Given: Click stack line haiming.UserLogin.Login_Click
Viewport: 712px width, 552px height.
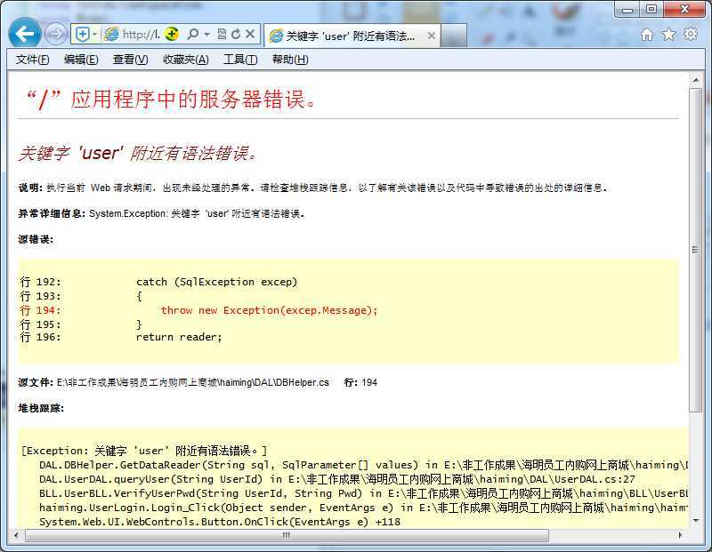Looking at the screenshot, I should click(x=363, y=508).
